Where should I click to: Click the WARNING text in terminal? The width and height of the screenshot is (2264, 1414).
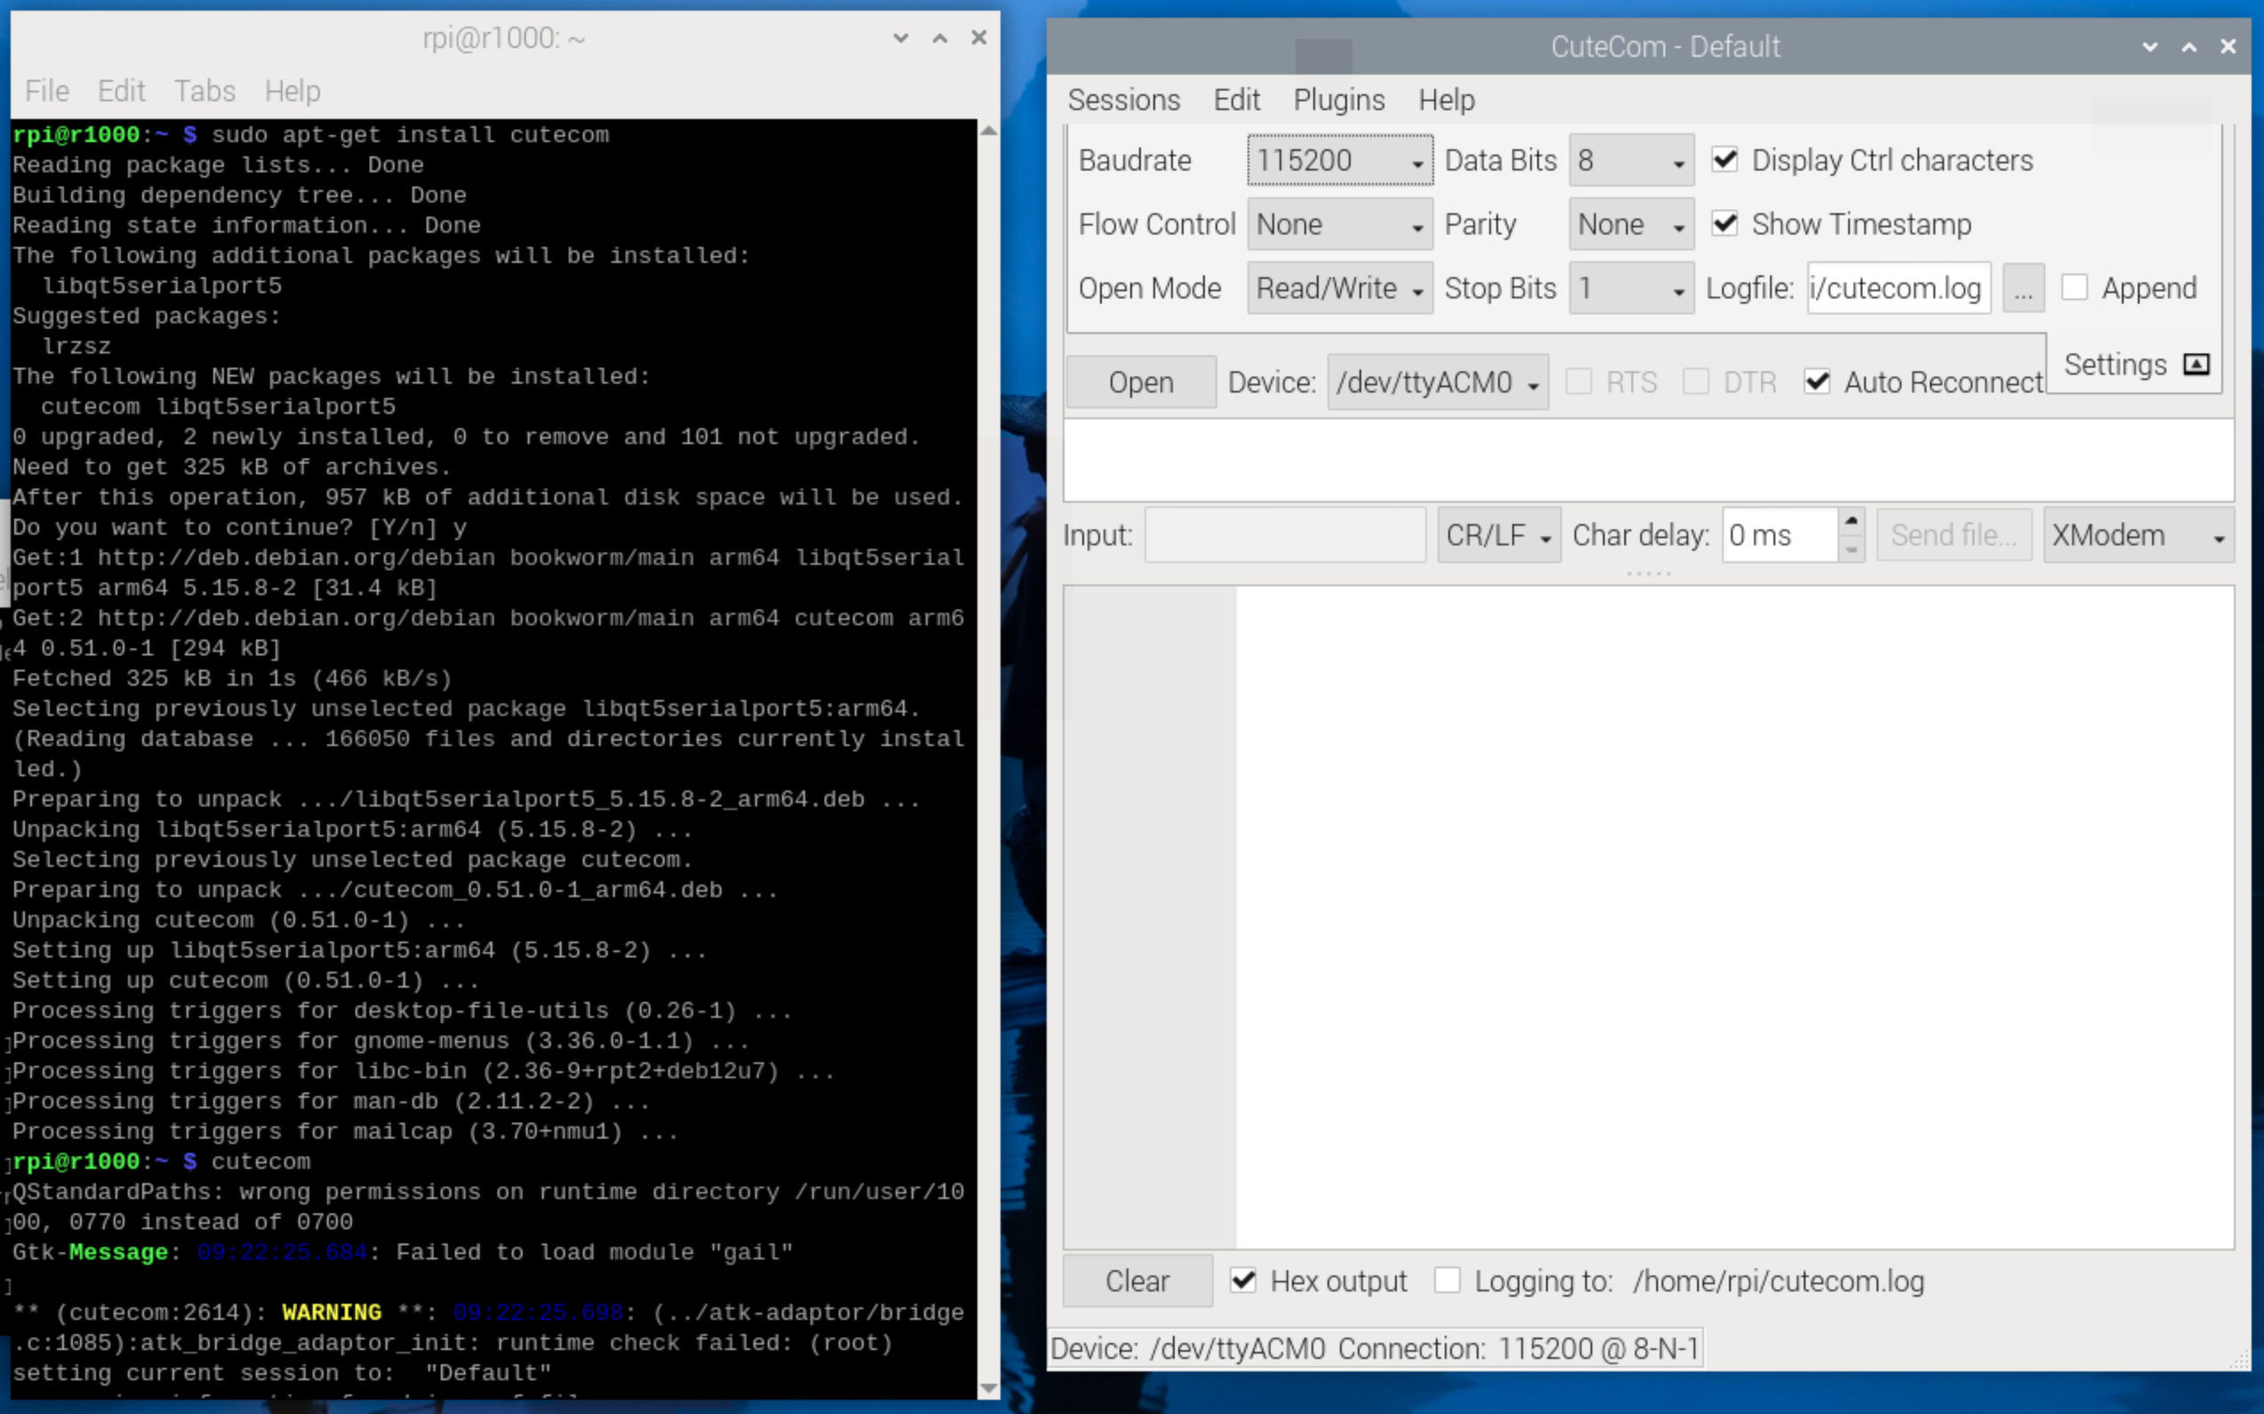tap(332, 1312)
